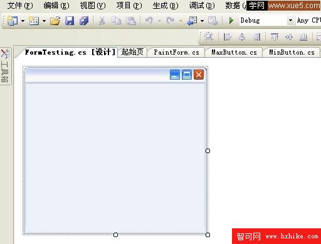Click the form's bottom-edge resize handle
Screen dimensions: 321x244
[x=115, y=235]
